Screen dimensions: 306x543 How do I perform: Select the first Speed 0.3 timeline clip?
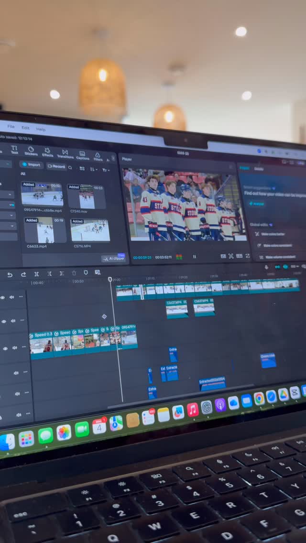(41, 345)
